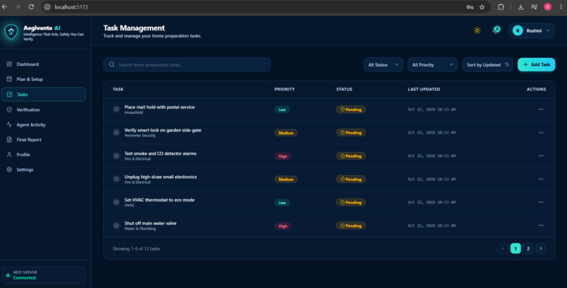The width and height of the screenshot is (567, 288).
Task: Bookmark this page with star icon
Action: pos(482,7)
